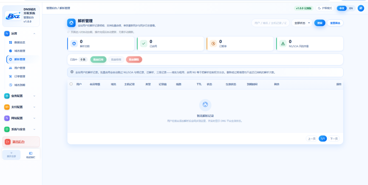
Task: Click the 到期时间 column header
Action: [252, 84]
